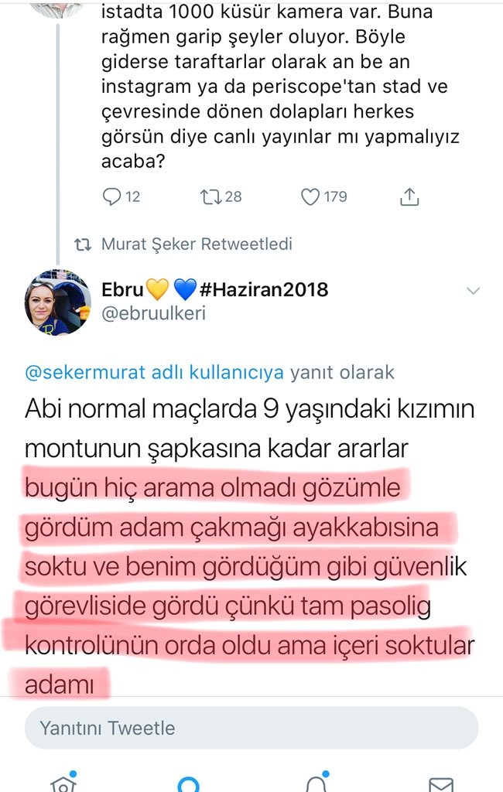Open the Messages envelope tab
This screenshot has height=792, width=503.
(x=441, y=783)
